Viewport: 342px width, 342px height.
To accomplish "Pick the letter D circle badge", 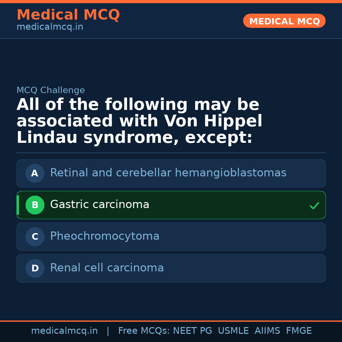I will tap(35, 268).
